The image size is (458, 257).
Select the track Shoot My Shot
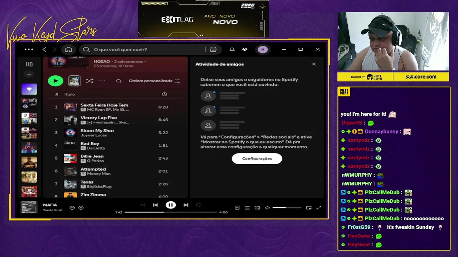[116, 133]
